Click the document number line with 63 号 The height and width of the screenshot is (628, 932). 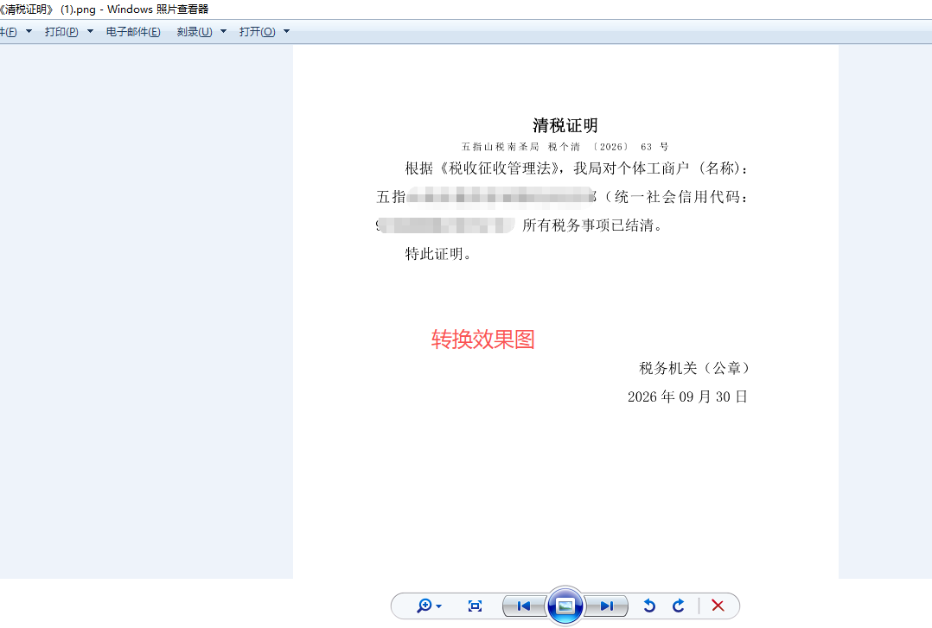[x=565, y=147]
